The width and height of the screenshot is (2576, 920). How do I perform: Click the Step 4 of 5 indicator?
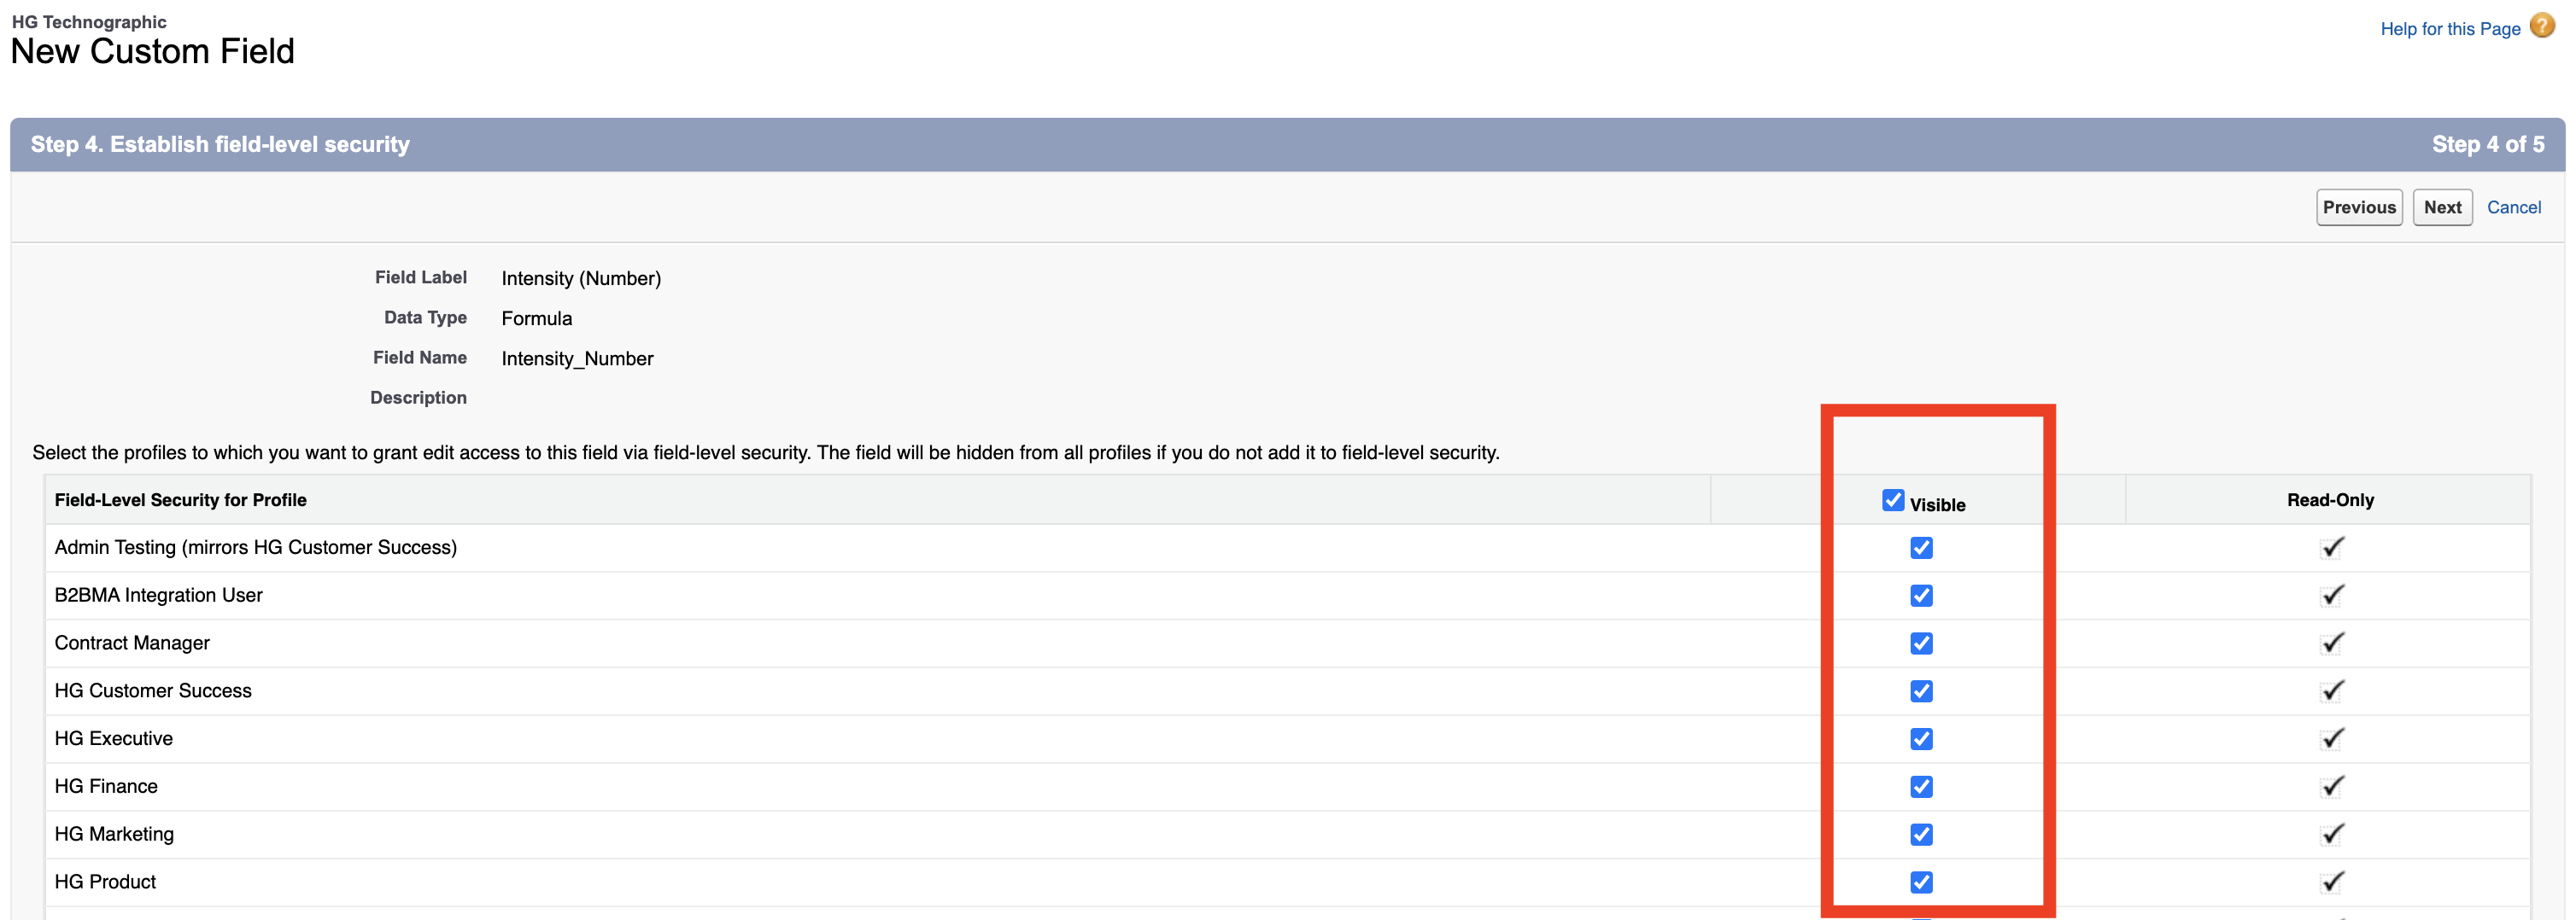pyautogui.click(x=2488, y=145)
